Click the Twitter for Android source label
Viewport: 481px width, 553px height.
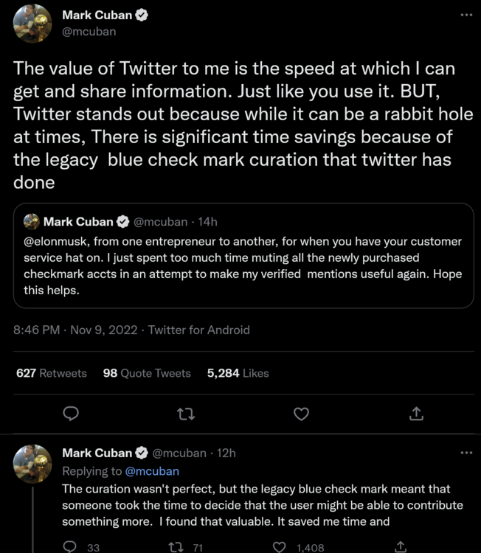pos(199,330)
